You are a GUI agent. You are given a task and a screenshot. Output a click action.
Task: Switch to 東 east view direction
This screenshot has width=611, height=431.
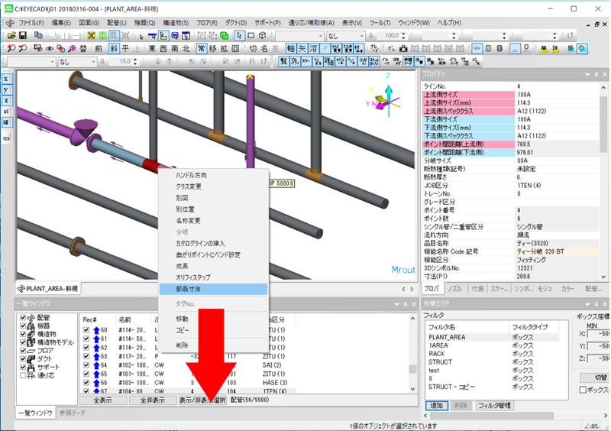click(152, 48)
